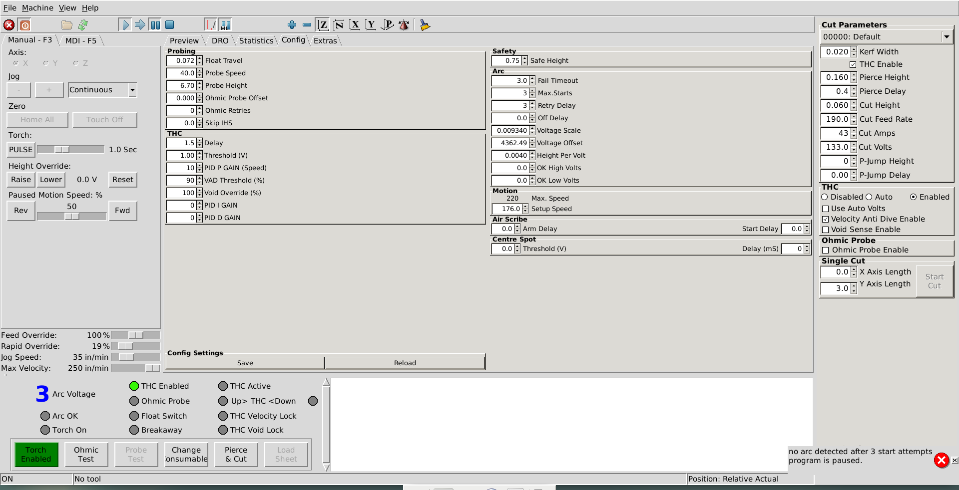
Task: Increase Float Travel with the up stepper arrow
Action: pyautogui.click(x=200, y=58)
